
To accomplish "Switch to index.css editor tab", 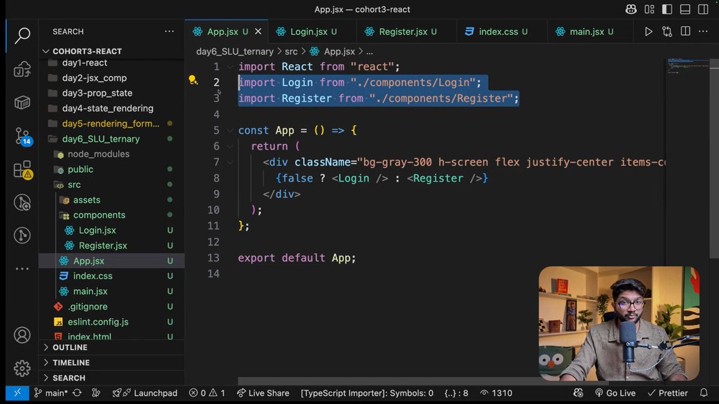I will click(502, 32).
